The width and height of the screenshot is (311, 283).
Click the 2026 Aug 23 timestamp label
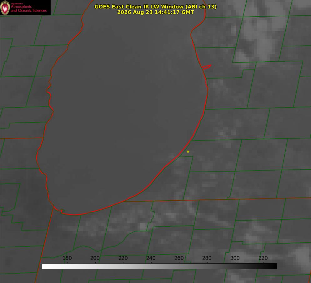156,12
